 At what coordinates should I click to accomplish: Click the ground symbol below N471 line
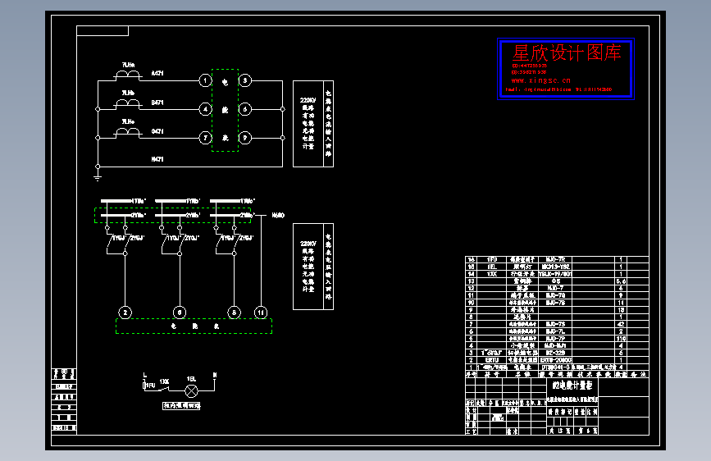point(98,177)
